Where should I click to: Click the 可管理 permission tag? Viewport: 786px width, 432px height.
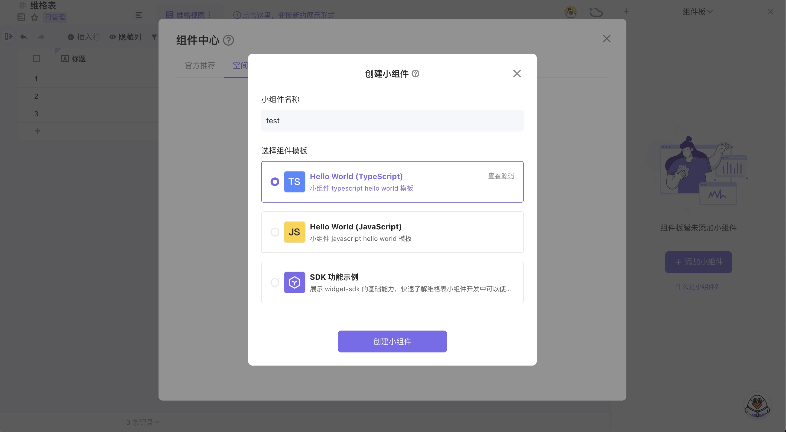click(x=55, y=17)
